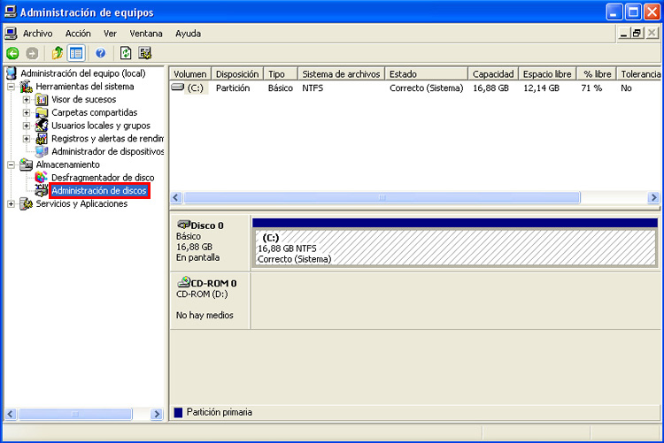
Task: Click volume list horizontal scrollbar thumb
Action: (x=382, y=197)
